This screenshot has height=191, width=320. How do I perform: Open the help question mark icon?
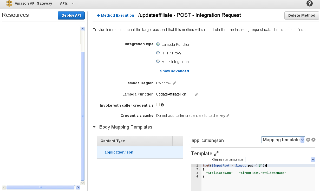click(x=310, y=3)
